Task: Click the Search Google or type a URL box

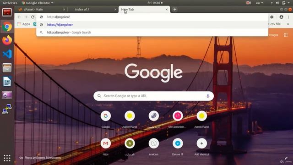Action: 154,96
